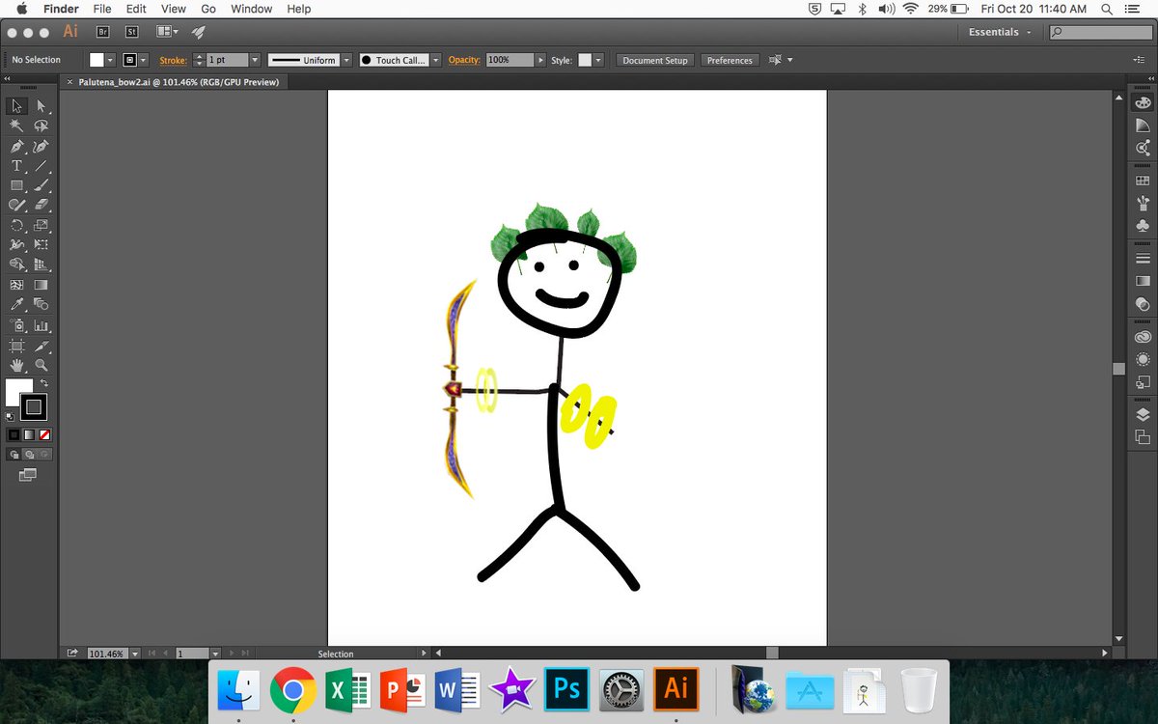Pick the Rectangle tool
This screenshot has width=1158, height=724.
(x=17, y=185)
